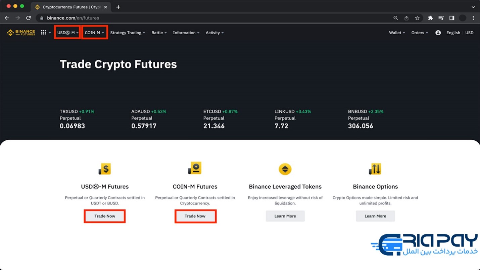The height and width of the screenshot is (270, 480).
Task: Click the USDⓈ-M Futures heading
Action: (x=105, y=187)
